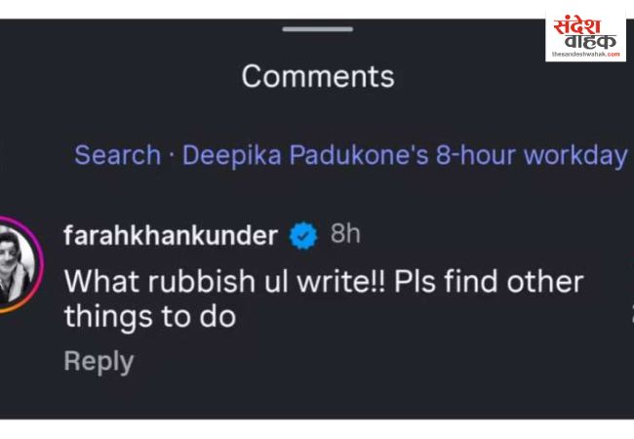The image size is (634, 439).
Task: Click the 8h timestamp
Action: coord(345,234)
